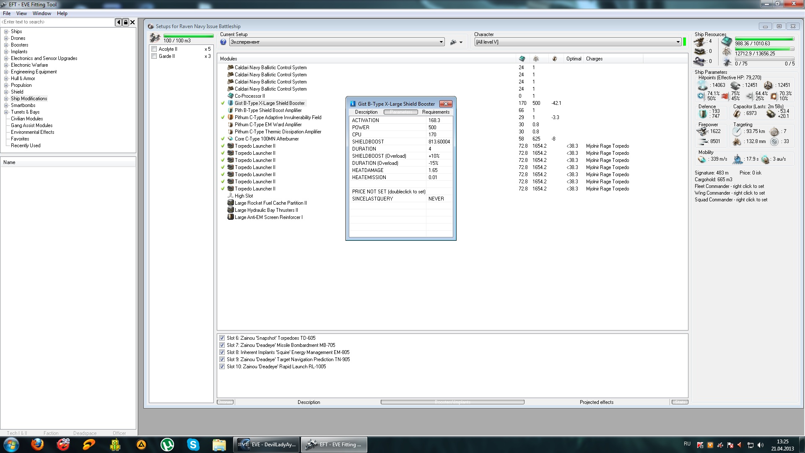Open the File menu
Screen dimensions: 805x453
tap(7, 13)
